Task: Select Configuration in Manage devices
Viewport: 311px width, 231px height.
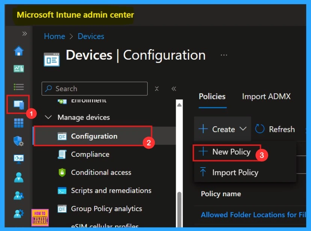Action: pos(104,136)
